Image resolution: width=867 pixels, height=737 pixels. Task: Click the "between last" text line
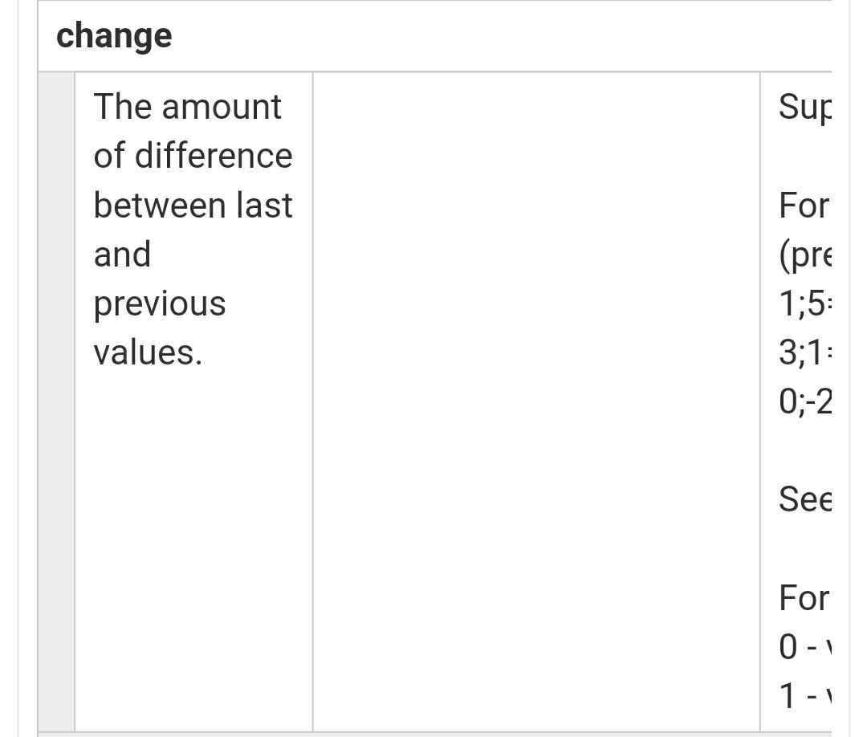193,205
